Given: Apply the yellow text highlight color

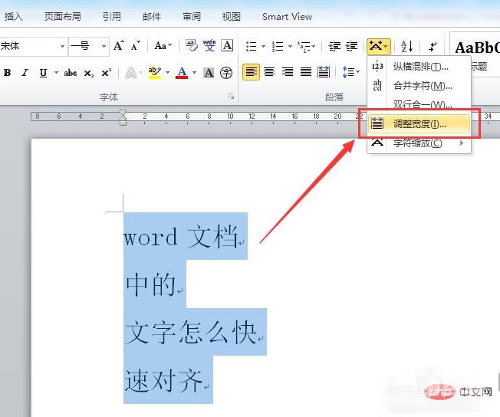Looking at the screenshot, I should 154,73.
